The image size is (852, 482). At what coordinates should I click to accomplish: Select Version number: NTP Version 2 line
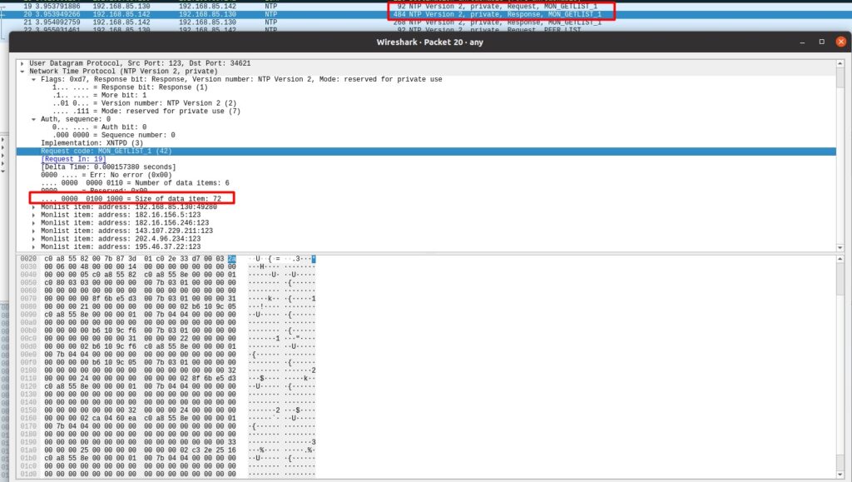pyautogui.click(x=145, y=103)
